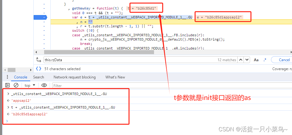Open the What's New tab
The height and width of the screenshot is (135, 292).
tap(115, 77)
